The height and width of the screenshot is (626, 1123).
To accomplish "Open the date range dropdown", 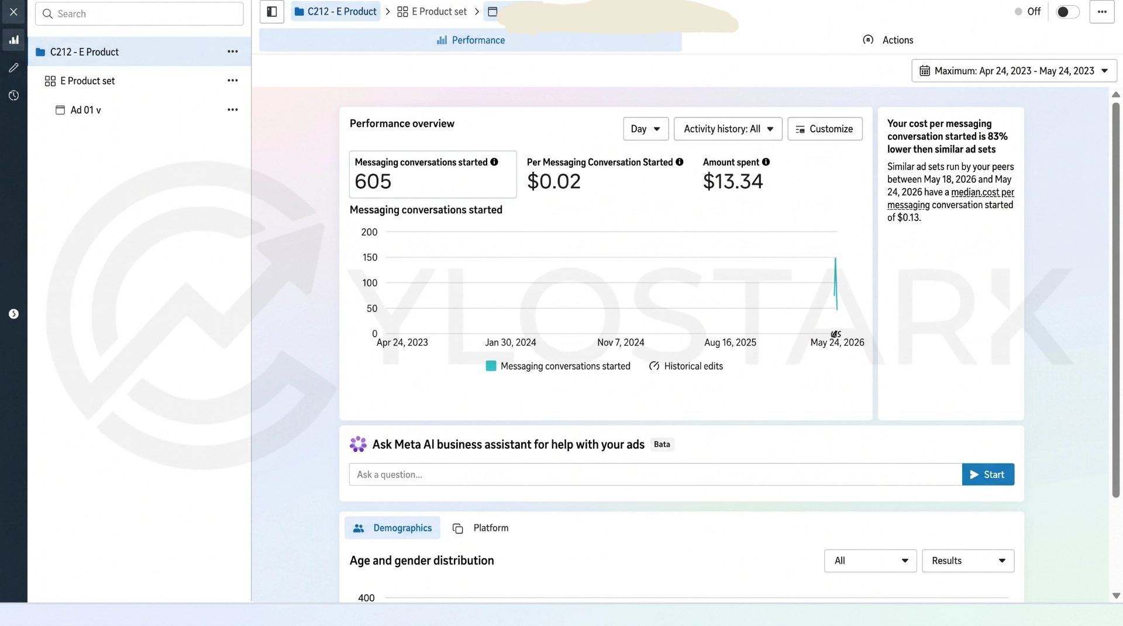I will [x=1014, y=71].
